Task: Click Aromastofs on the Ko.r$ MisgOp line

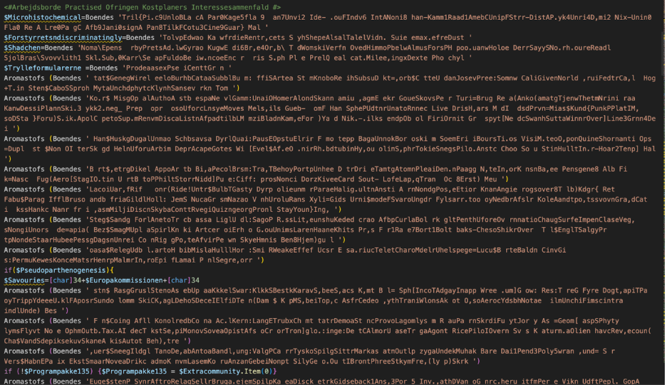Action: 24,98
